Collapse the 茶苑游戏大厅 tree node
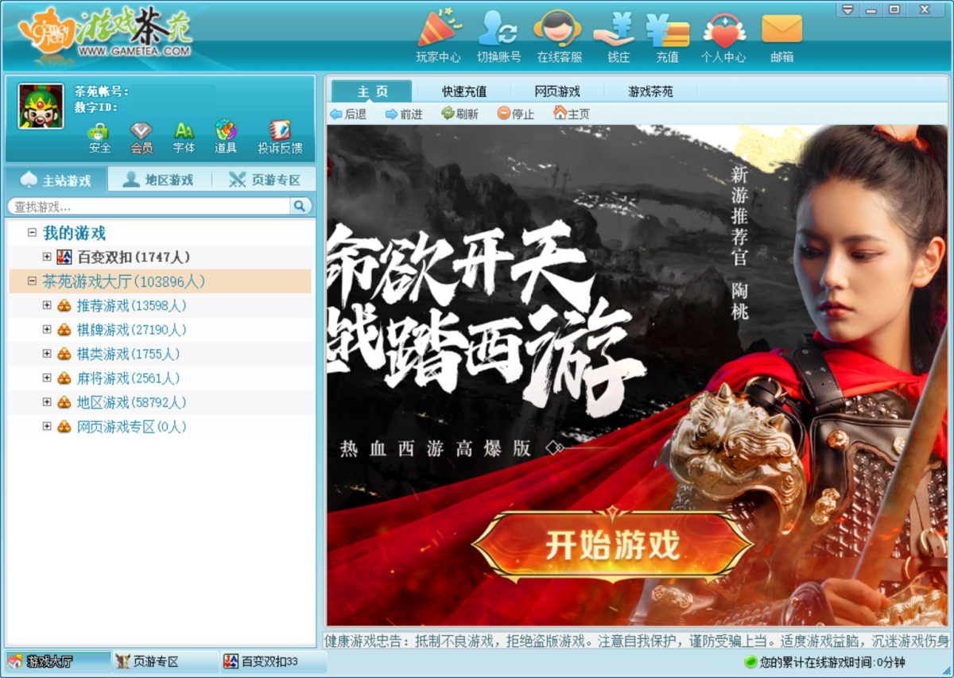The width and height of the screenshot is (954, 678). coord(32,281)
